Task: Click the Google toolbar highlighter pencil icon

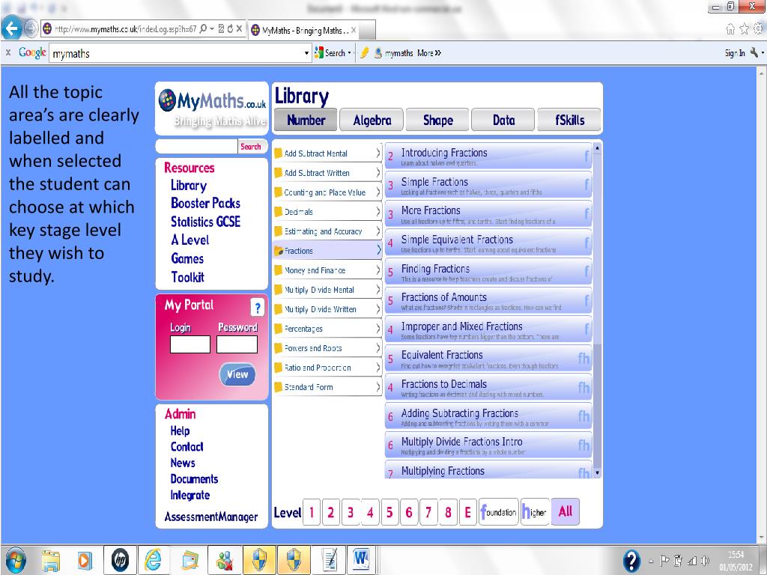Action: pos(364,53)
